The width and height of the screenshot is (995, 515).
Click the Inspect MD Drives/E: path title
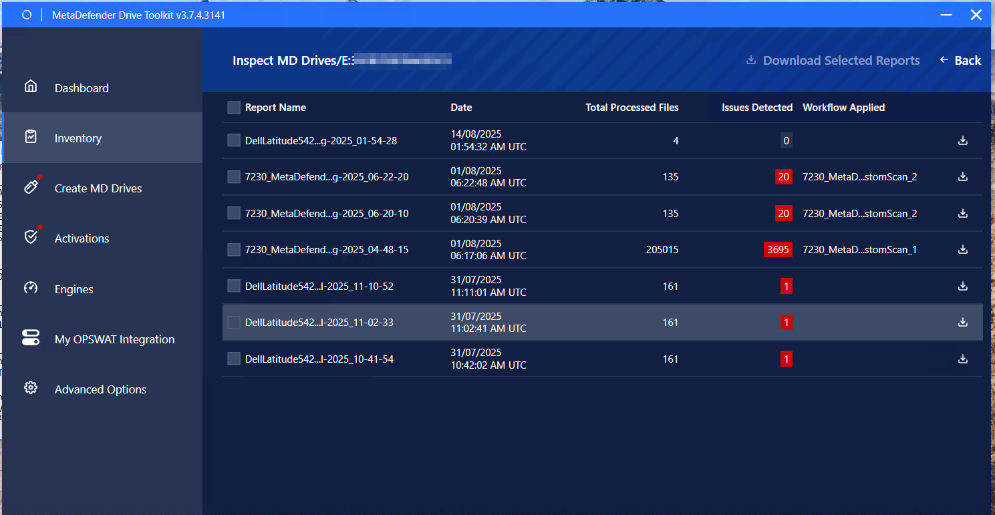[342, 60]
